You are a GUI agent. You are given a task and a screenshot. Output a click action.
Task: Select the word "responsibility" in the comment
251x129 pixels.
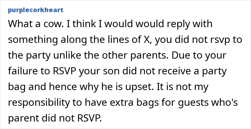pos(39,103)
